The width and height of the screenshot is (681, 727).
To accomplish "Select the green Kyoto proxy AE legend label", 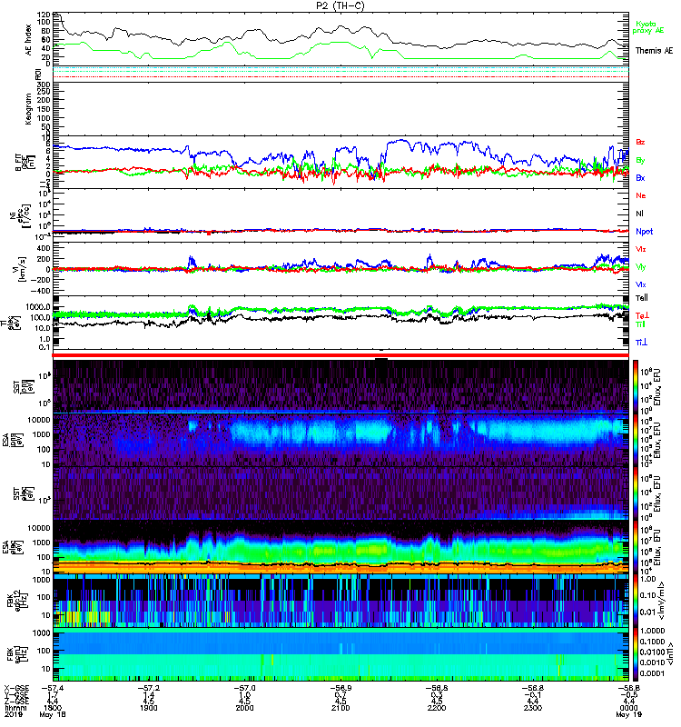I will click(648, 27).
